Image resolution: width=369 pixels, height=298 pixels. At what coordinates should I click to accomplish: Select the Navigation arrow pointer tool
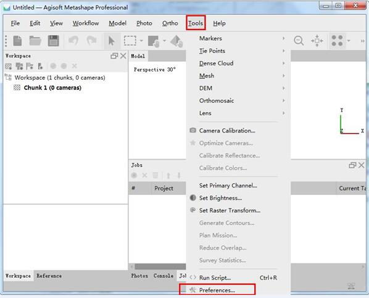[x=112, y=41]
